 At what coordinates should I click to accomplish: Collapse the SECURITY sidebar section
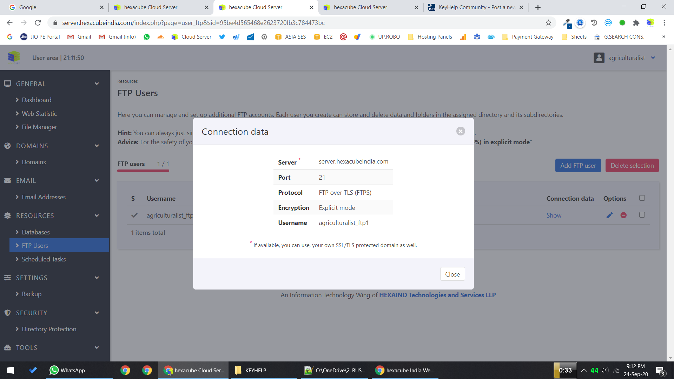tap(97, 313)
